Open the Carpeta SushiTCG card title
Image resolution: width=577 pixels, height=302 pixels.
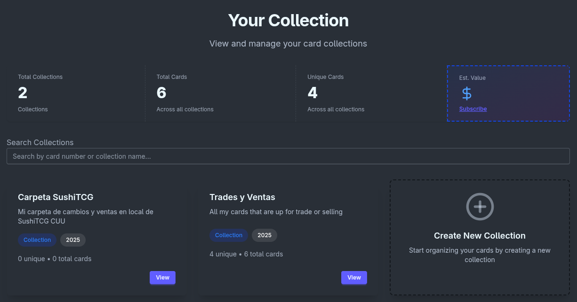coord(56,197)
